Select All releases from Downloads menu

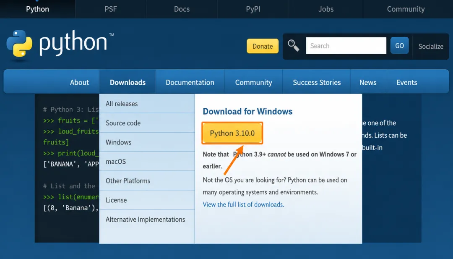pos(147,104)
